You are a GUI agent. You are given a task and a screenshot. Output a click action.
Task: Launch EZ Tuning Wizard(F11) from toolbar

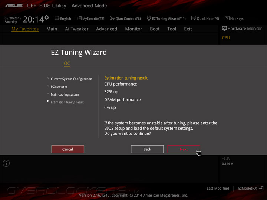click(166, 19)
